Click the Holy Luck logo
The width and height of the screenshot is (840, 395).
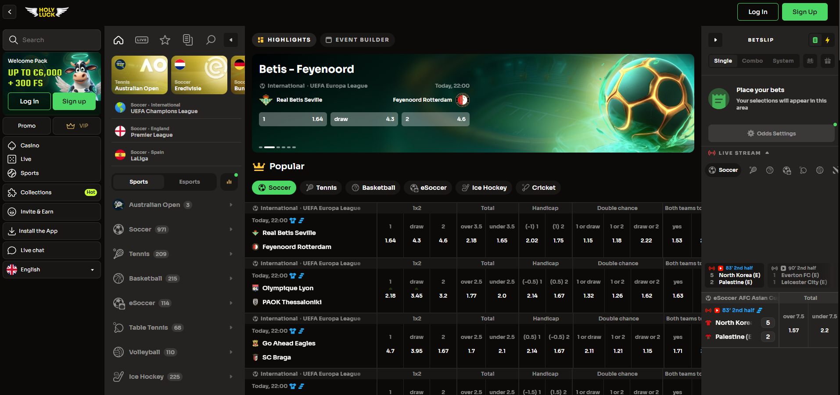coord(47,12)
